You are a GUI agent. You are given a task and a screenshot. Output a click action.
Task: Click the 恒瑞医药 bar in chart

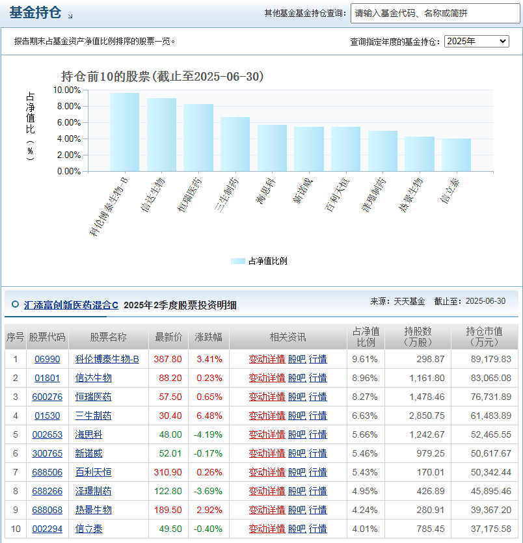[198, 137]
